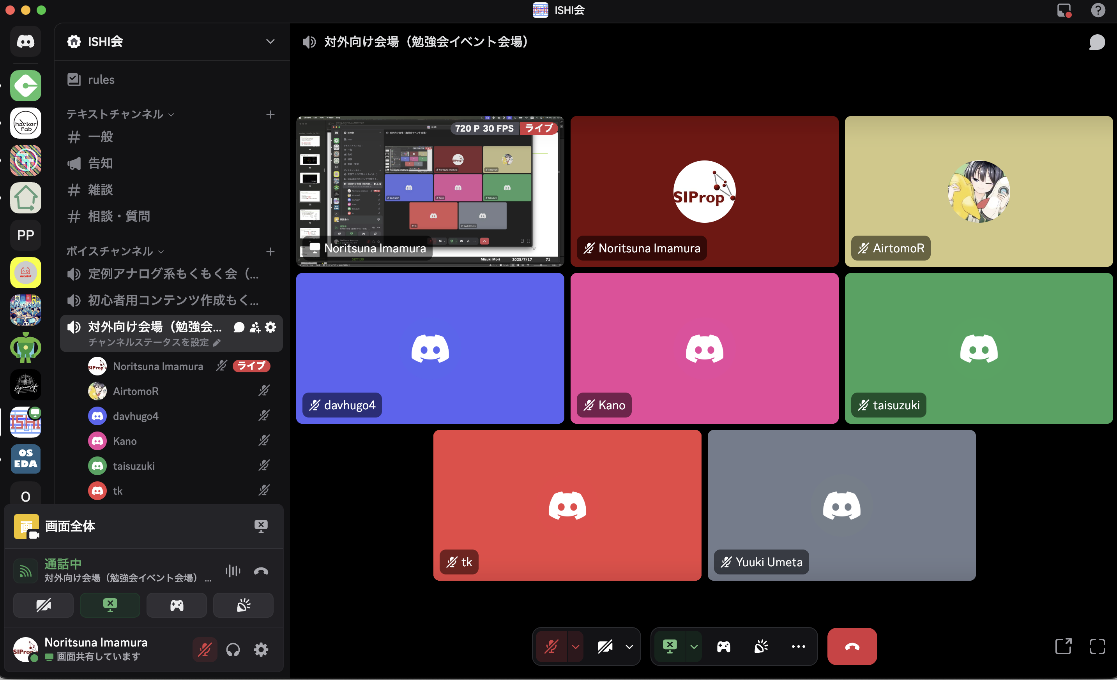Open inbox icon in title bar

pyautogui.click(x=1064, y=10)
